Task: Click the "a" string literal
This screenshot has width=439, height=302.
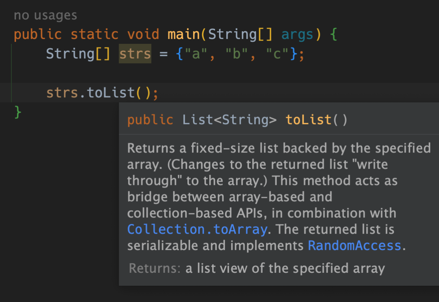Action: [x=196, y=54]
